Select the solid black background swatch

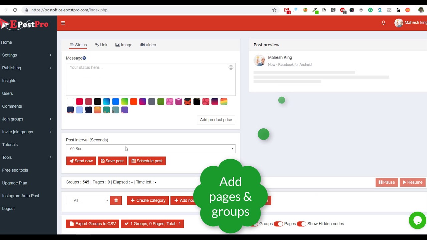(x=97, y=102)
